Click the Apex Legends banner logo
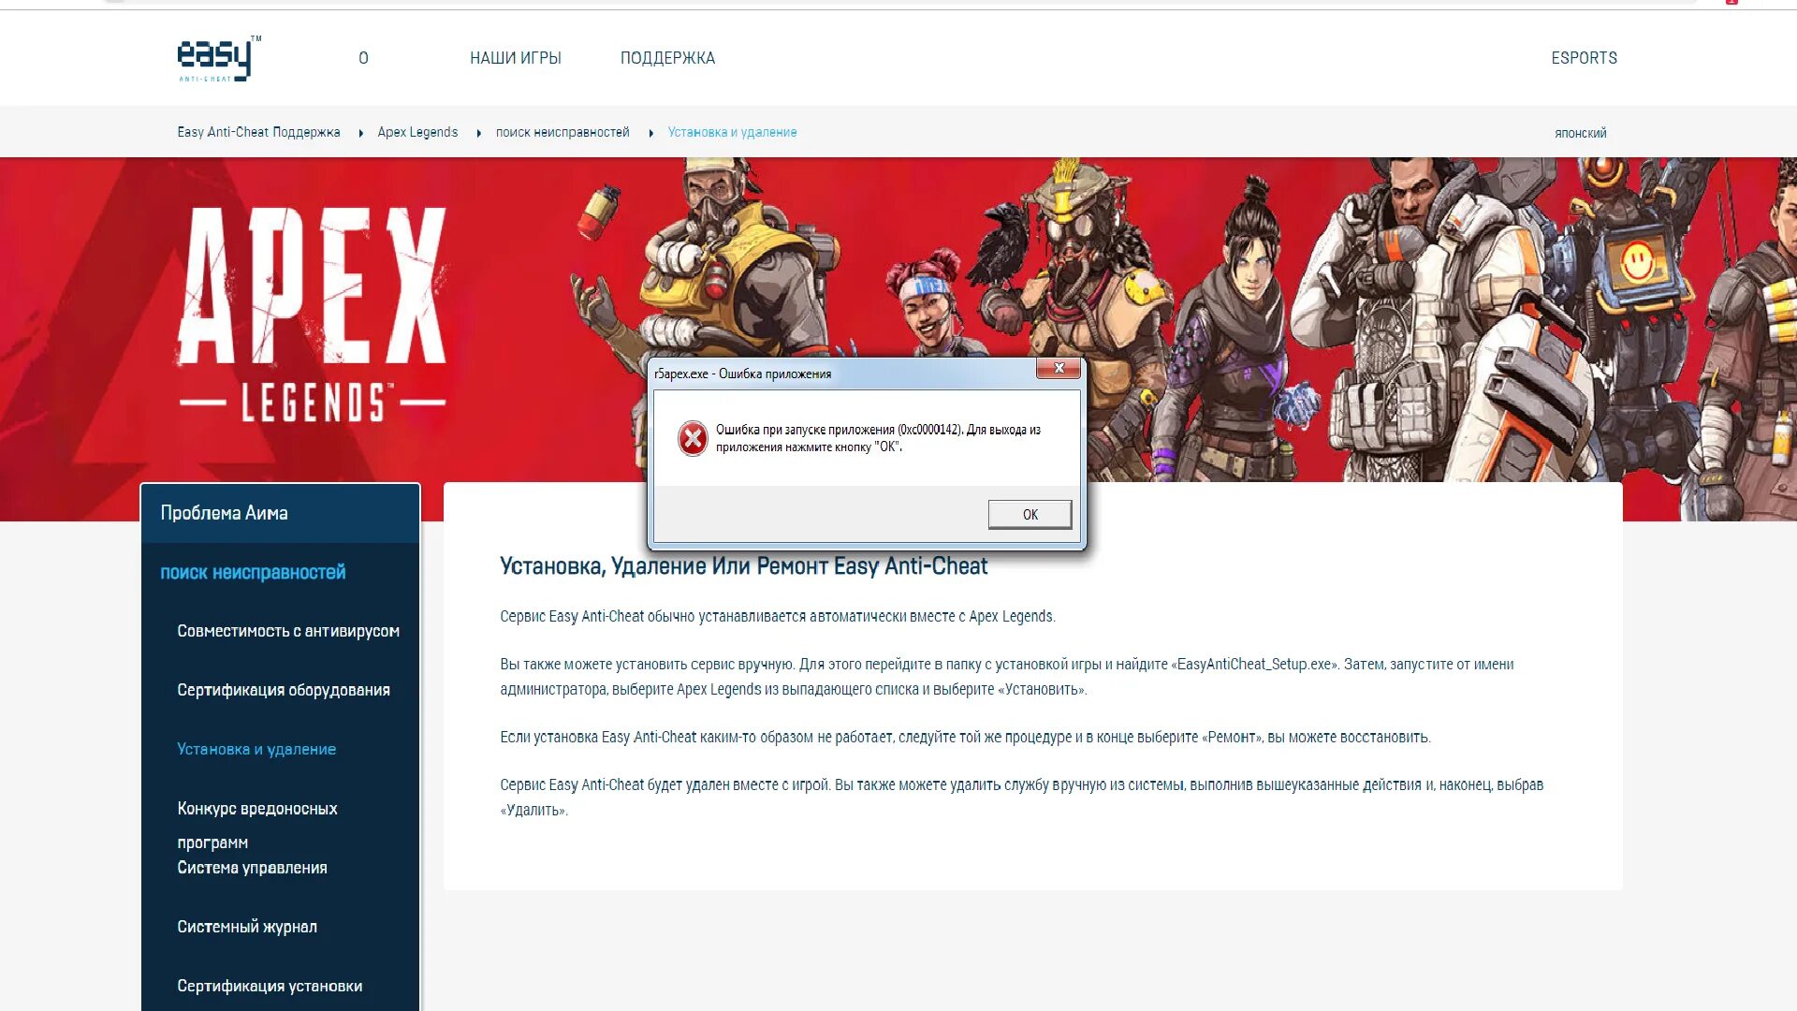Screen dimensions: 1797x1011 point(312,314)
